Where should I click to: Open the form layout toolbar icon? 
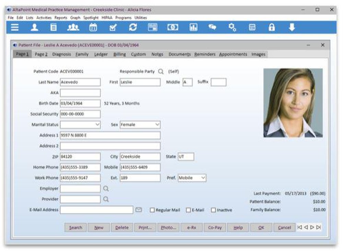point(153,27)
